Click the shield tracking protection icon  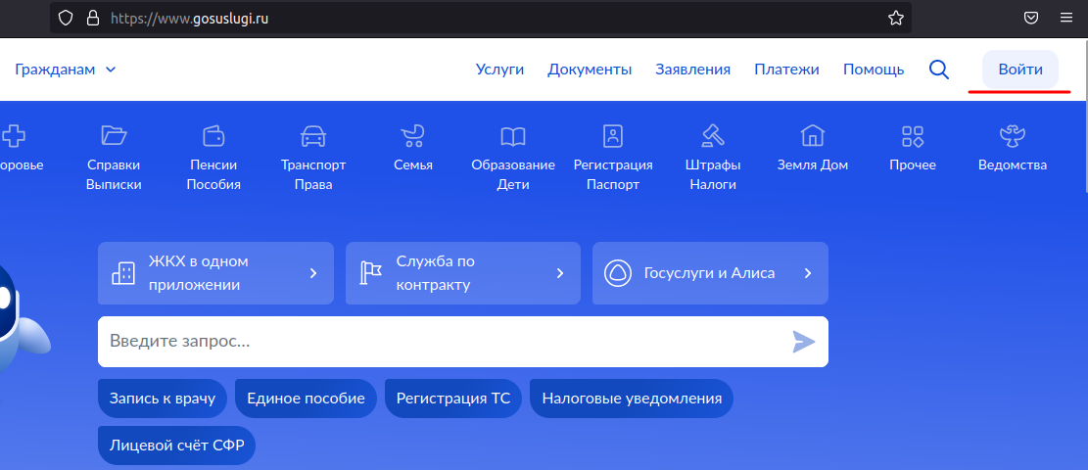click(x=66, y=18)
